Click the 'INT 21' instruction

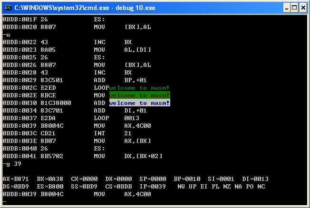[x=113, y=133]
